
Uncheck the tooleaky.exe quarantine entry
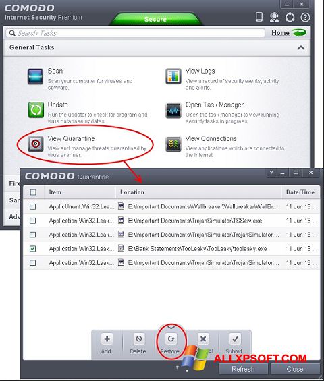(x=32, y=249)
